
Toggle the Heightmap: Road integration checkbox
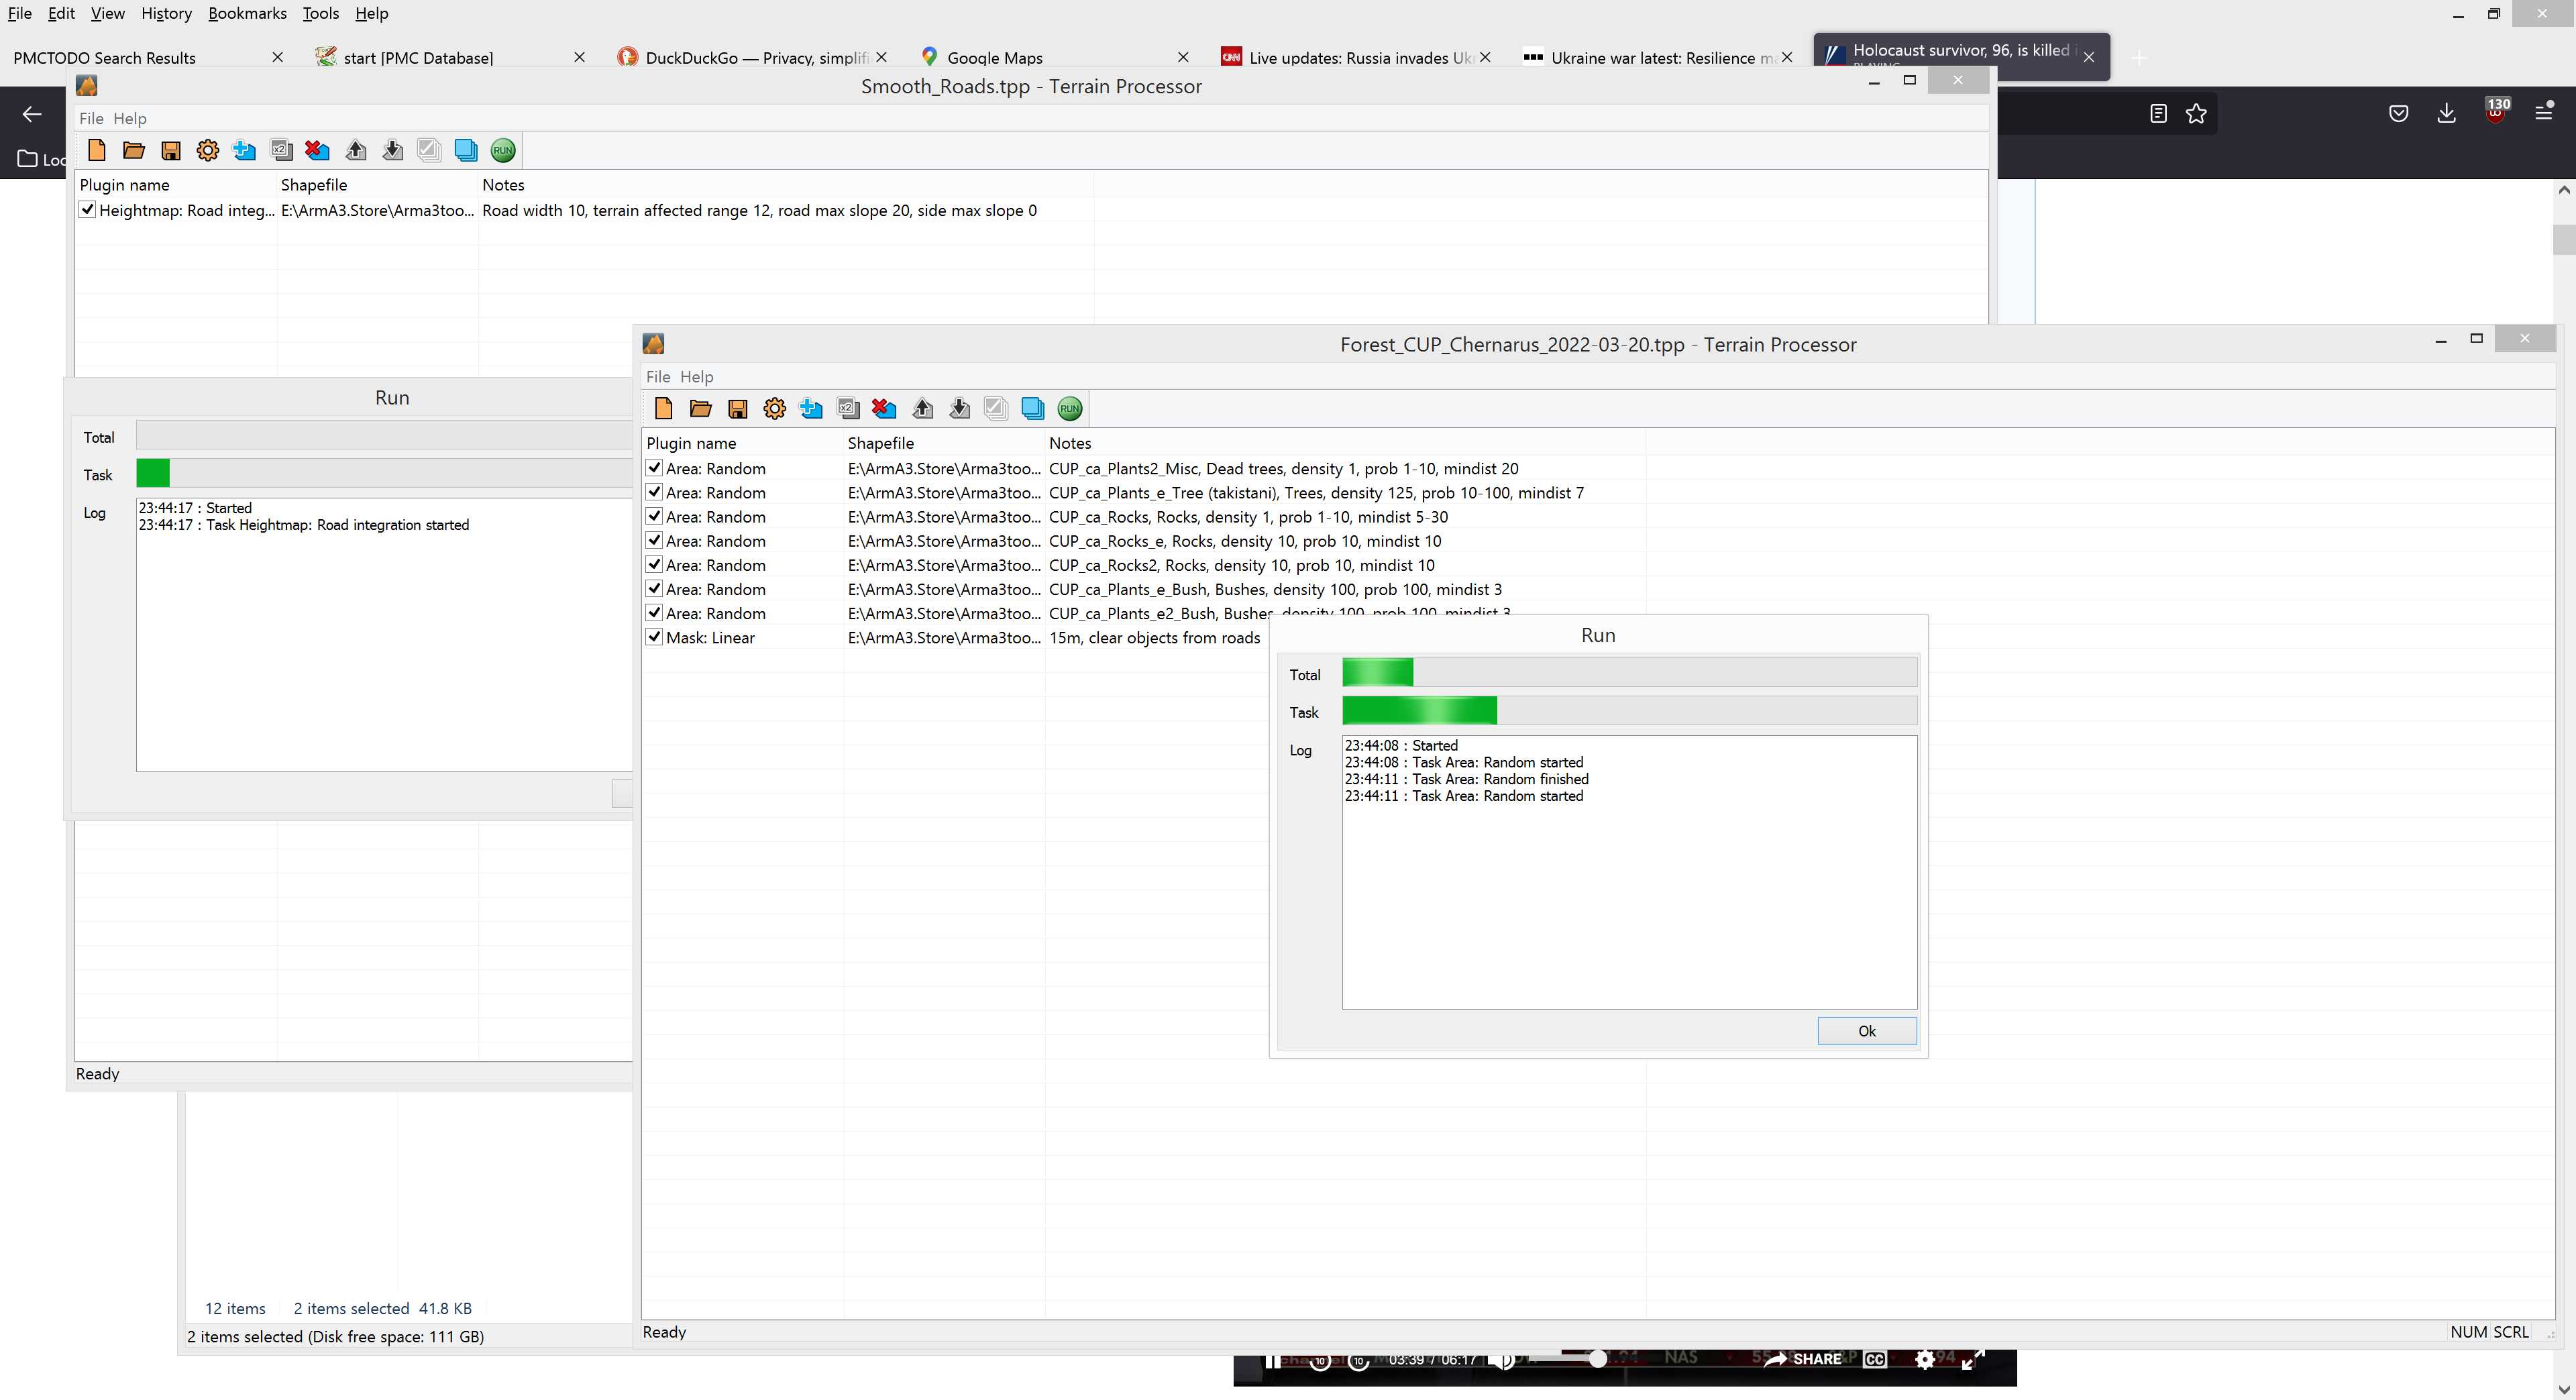click(87, 210)
